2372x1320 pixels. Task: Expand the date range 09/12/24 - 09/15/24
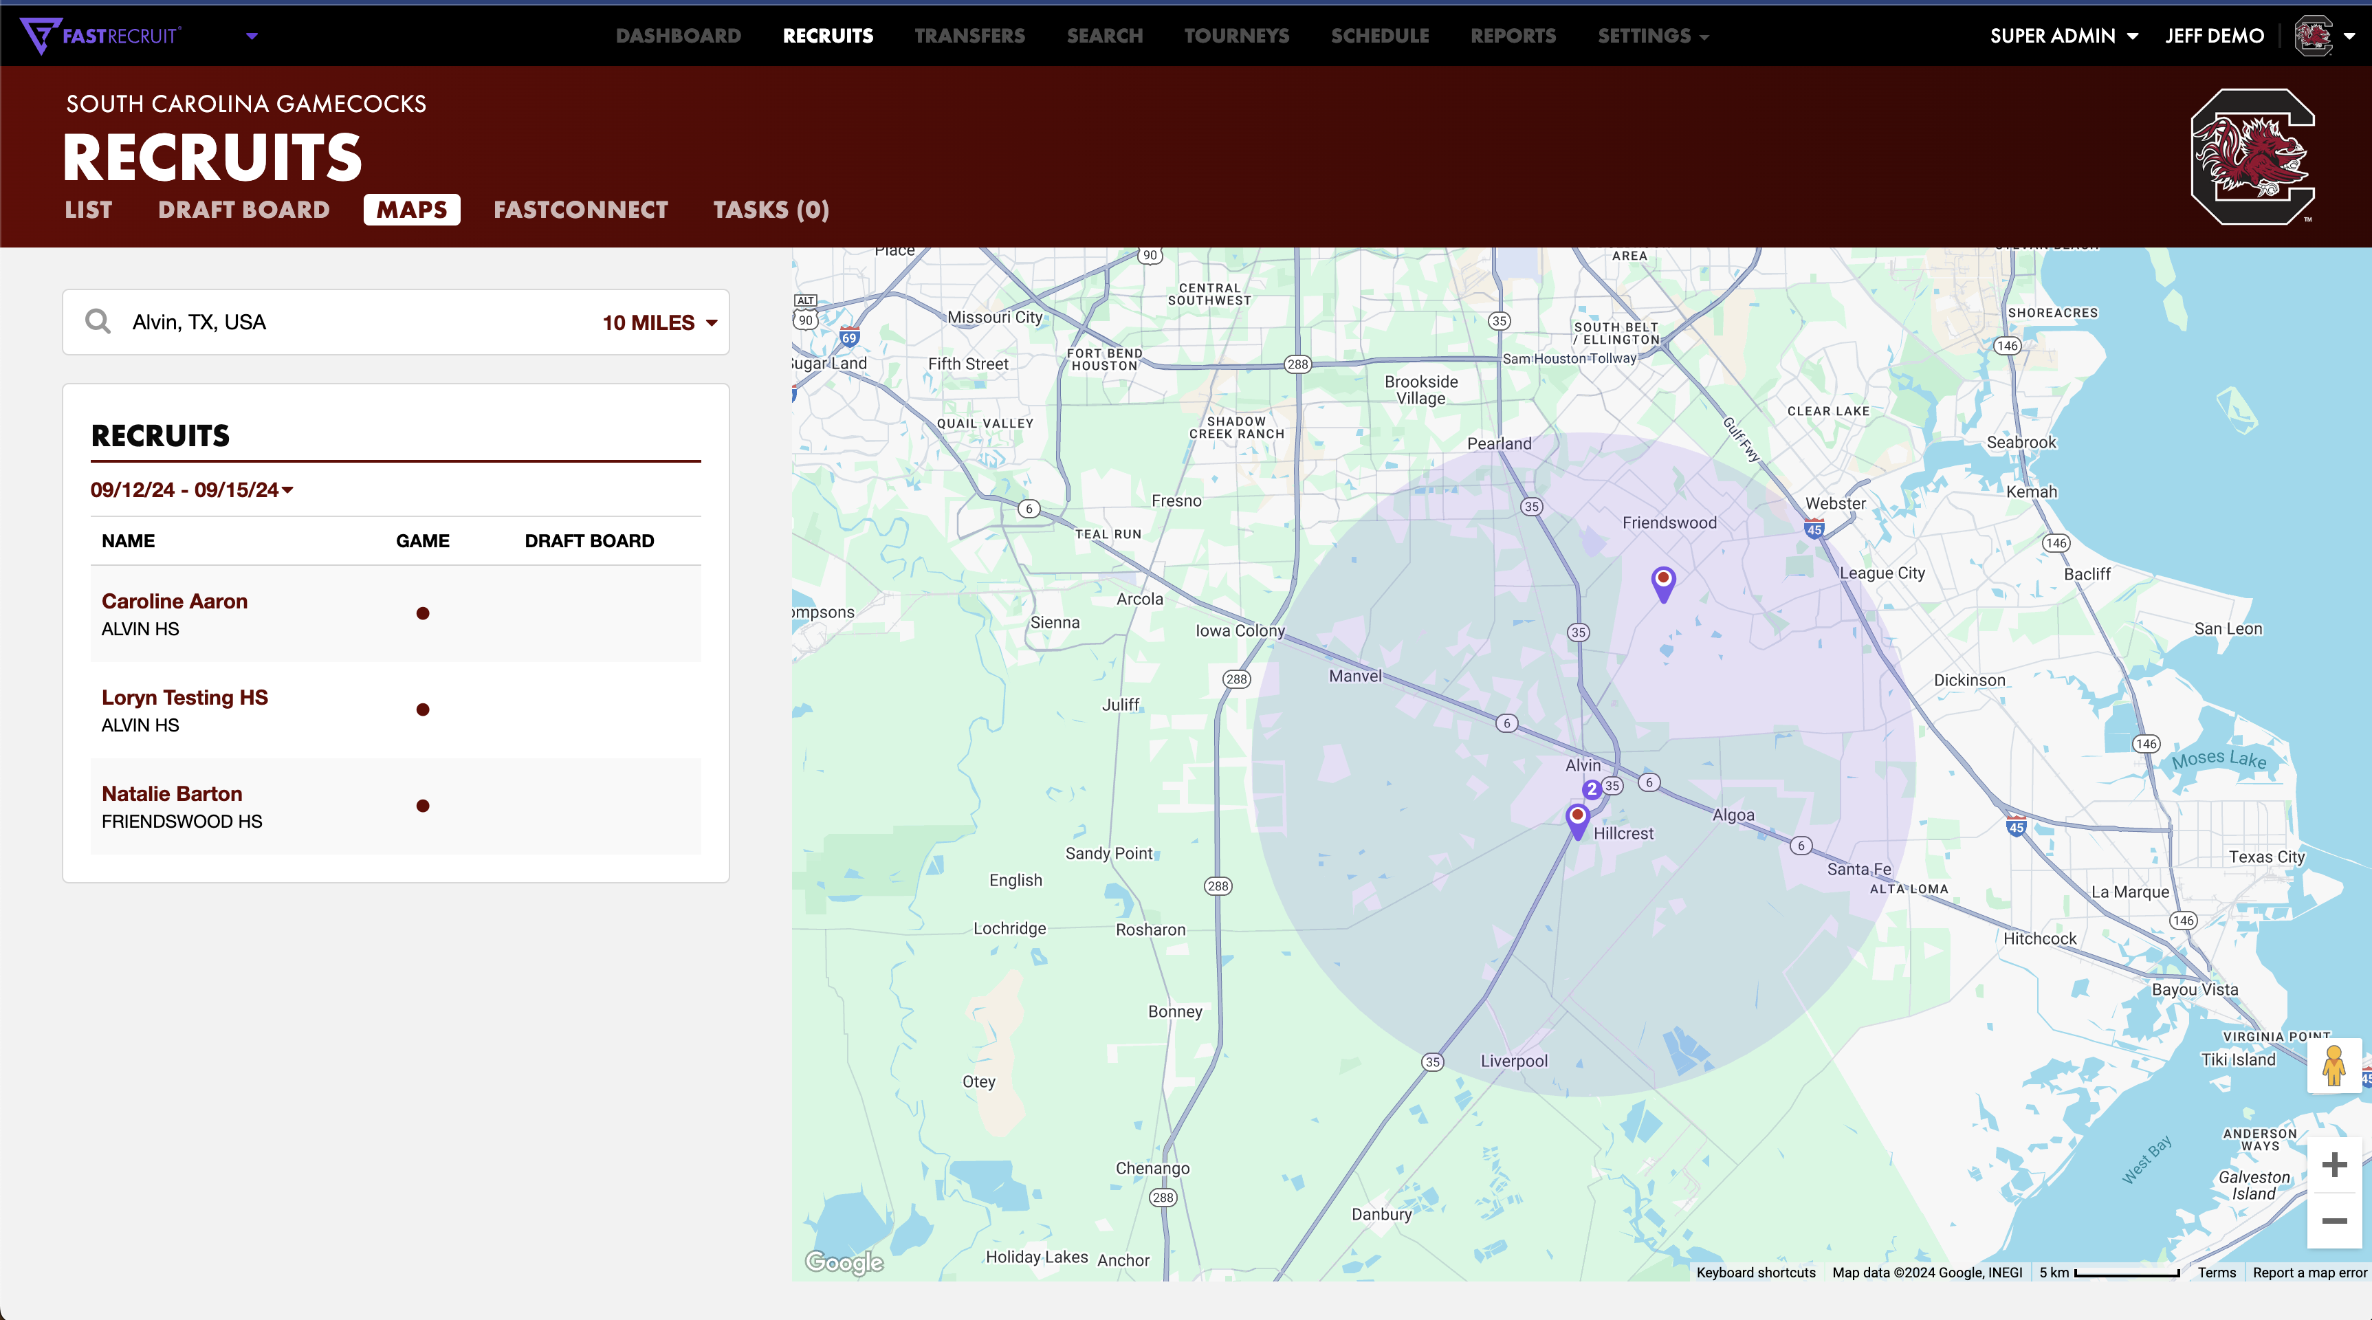point(192,489)
